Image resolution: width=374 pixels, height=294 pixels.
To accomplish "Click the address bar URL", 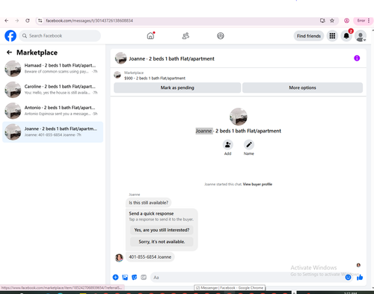I will [89, 21].
